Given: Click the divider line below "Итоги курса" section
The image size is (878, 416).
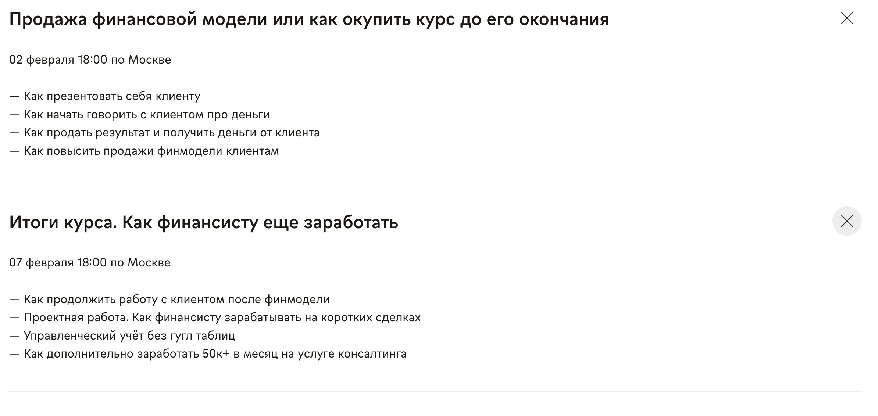Looking at the screenshot, I should 435,392.
